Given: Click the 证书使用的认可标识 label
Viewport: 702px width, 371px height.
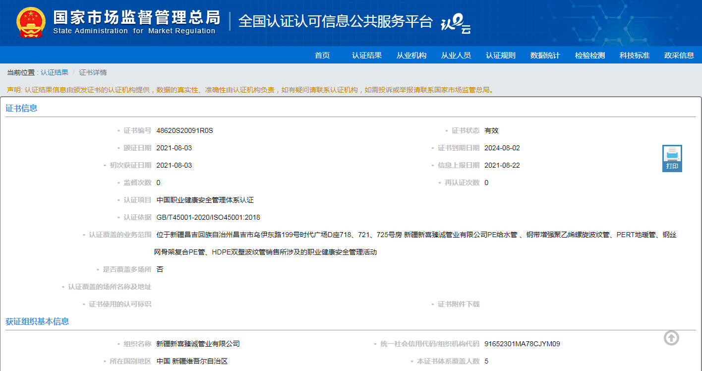Looking at the screenshot, I should [x=120, y=304].
